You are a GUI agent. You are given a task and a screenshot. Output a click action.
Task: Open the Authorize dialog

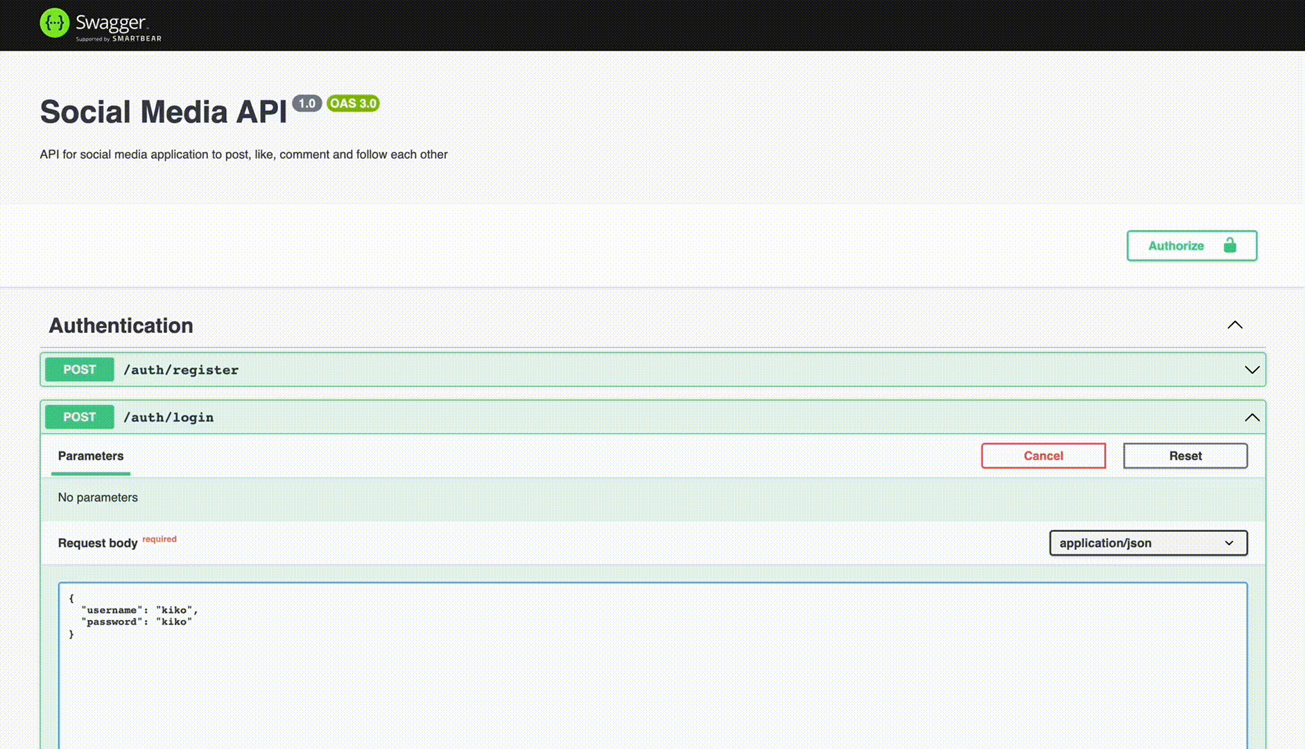click(1191, 246)
